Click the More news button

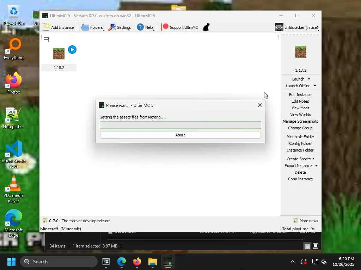[x=306, y=221]
